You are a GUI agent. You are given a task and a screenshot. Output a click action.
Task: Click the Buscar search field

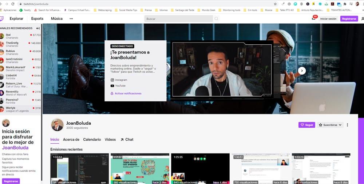click(x=178, y=19)
